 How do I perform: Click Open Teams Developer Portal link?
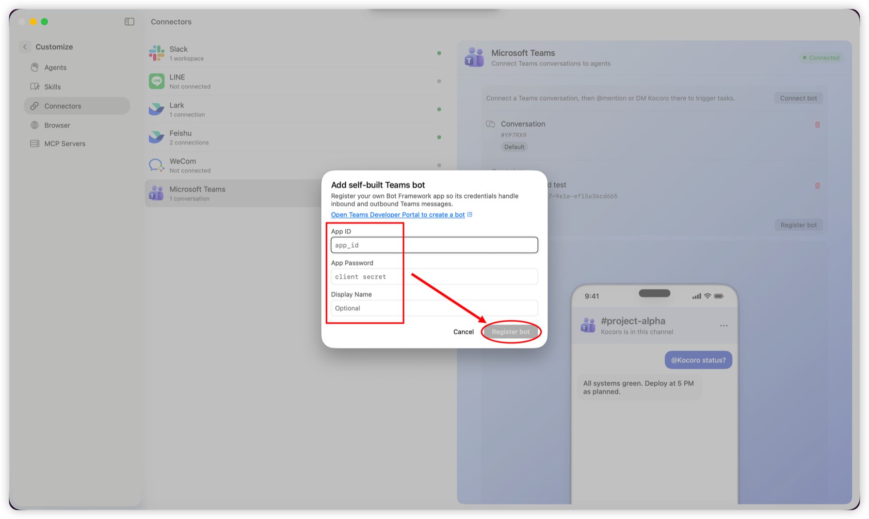point(398,215)
